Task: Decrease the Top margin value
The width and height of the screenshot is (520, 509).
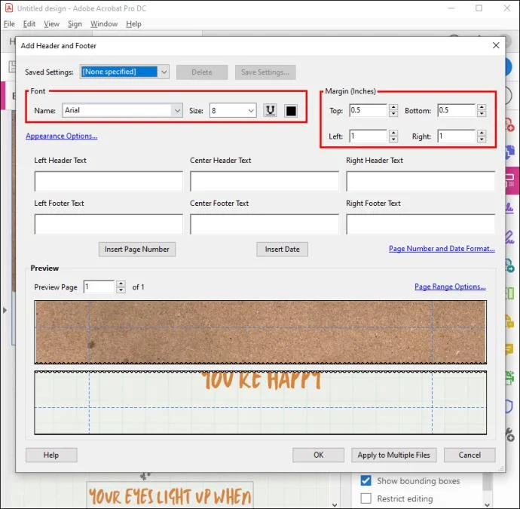Action: click(x=393, y=113)
